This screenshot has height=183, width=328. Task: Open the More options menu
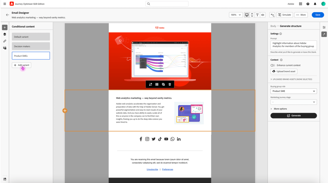coord(301,15)
